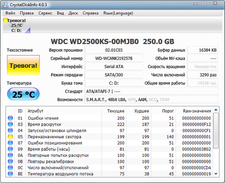
Task: Click yellow status circle beside disk summary
Action: click(x=6, y=20)
